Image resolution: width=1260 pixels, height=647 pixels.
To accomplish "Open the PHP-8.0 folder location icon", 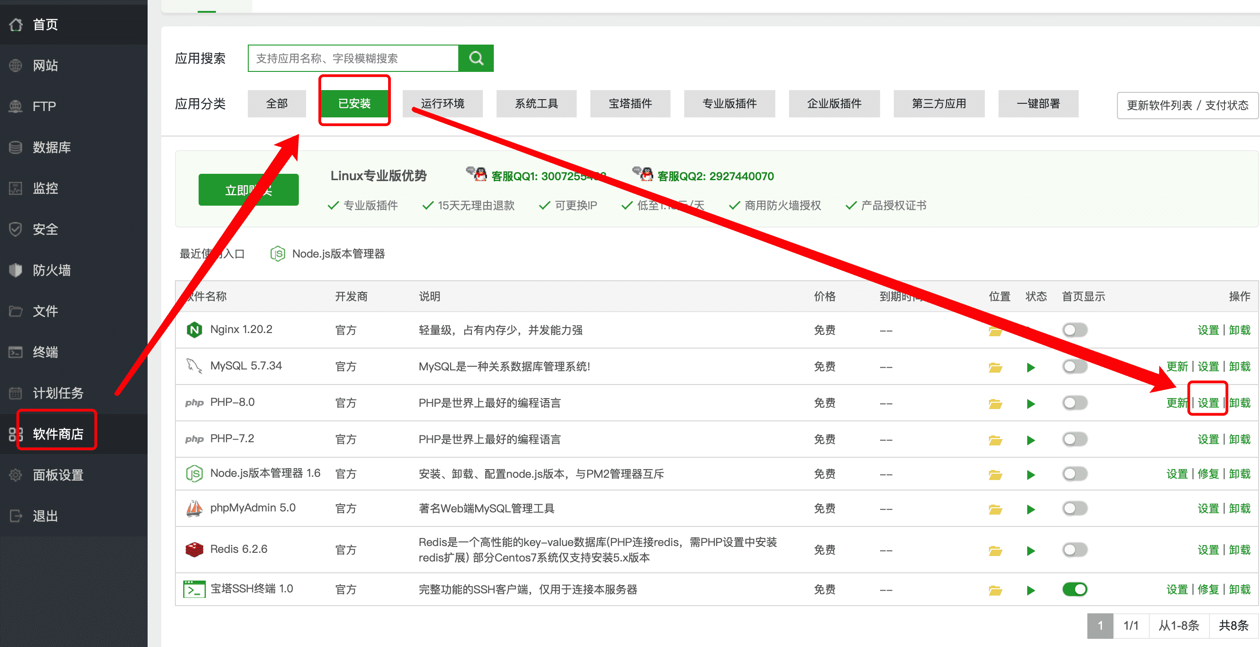I will point(995,404).
